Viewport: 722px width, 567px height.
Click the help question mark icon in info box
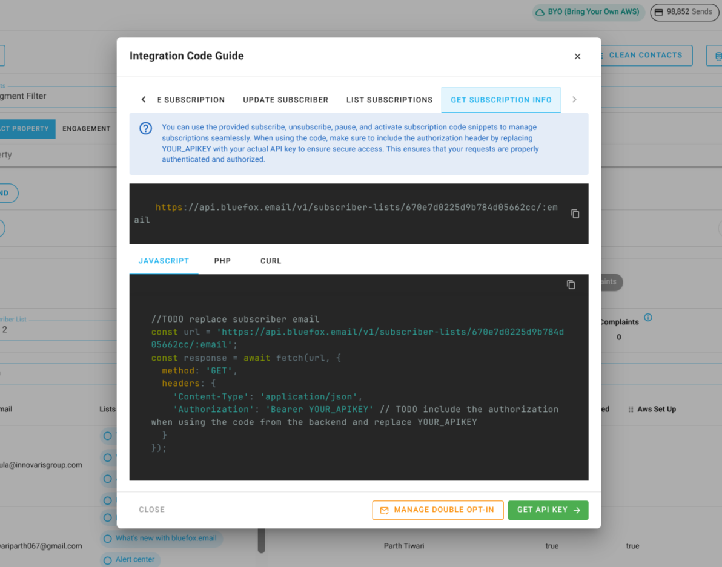tap(145, 128)
